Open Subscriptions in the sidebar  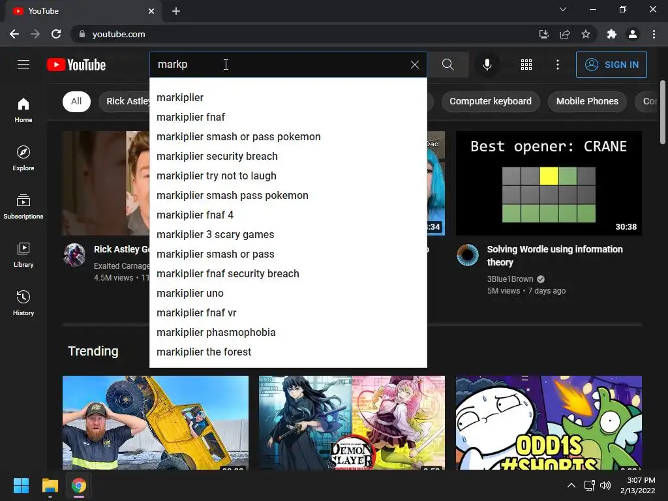pos(23,206)
